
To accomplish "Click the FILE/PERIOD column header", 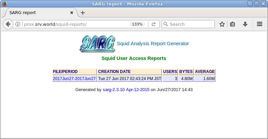I will click(x=74, y=72).
